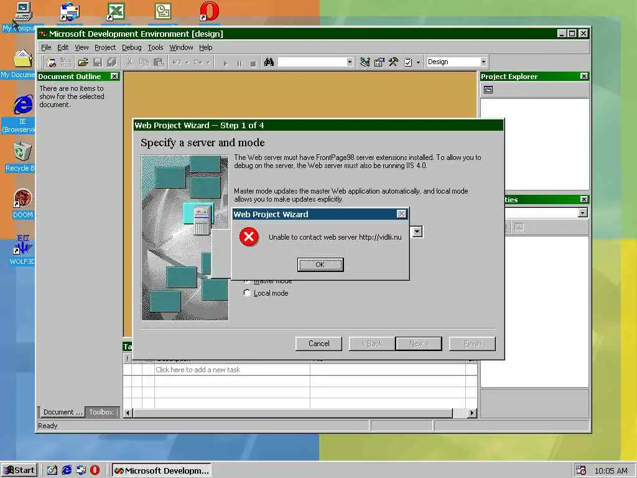The width and height of the screenshot is (637, 478).
Task: Click the Properties Window toolbar icon
Action: (x=379, y=62)
